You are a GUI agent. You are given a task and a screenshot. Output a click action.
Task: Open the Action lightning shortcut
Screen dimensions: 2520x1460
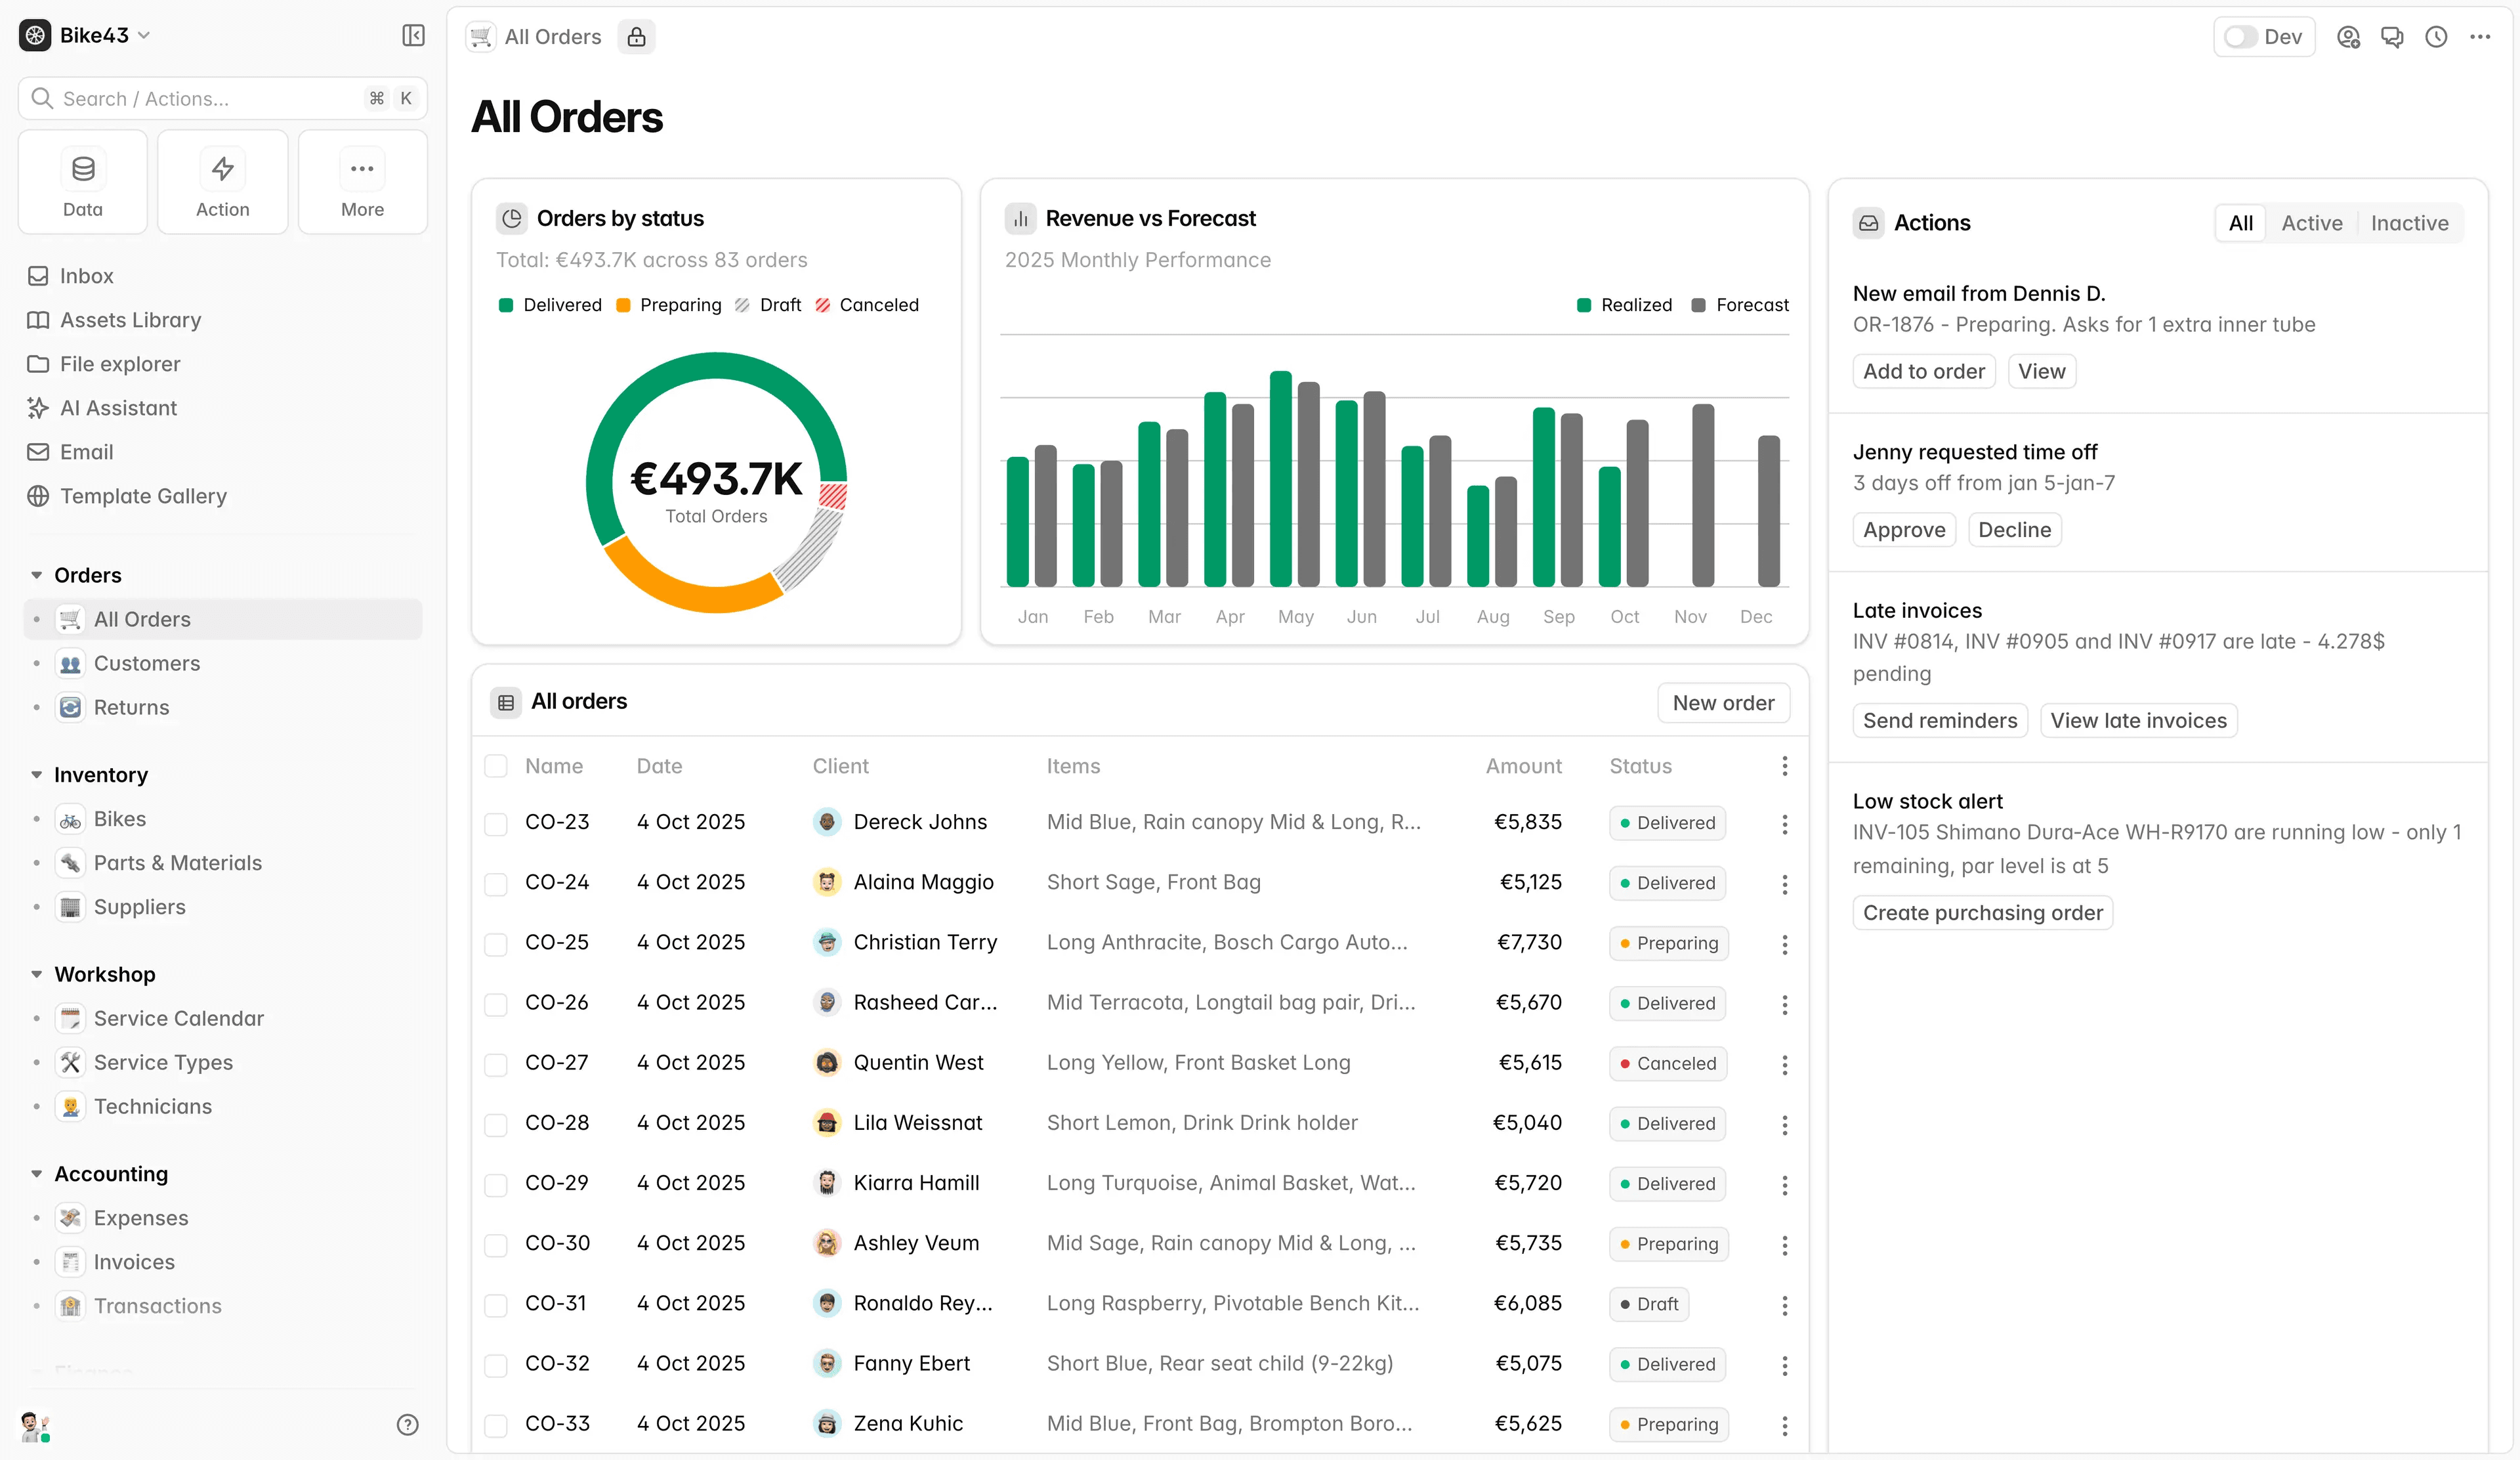(x=222, y=182)
